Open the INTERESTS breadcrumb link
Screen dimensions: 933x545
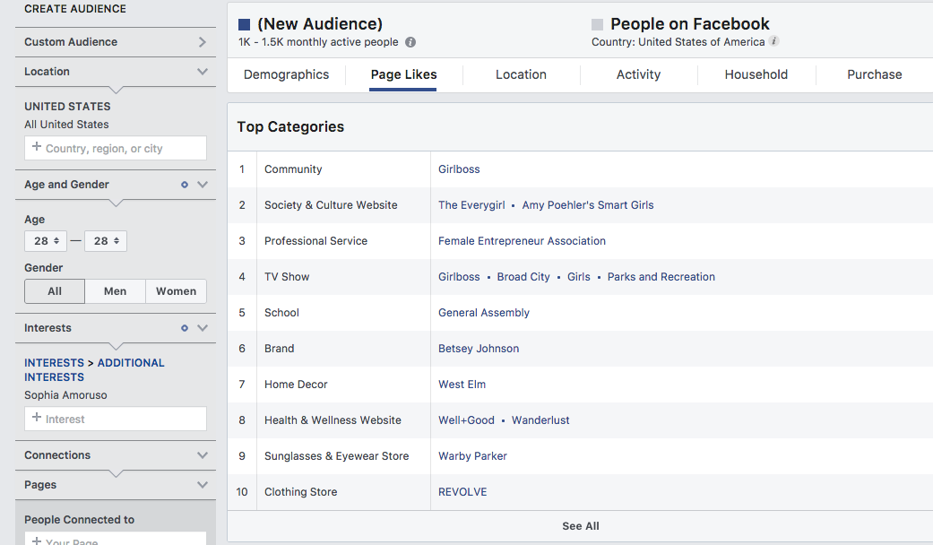[x=54, y=363]
